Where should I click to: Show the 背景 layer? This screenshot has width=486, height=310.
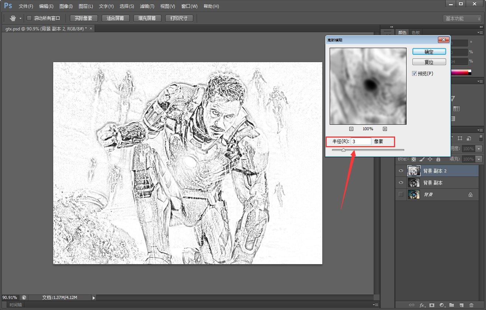coord(401,194)
